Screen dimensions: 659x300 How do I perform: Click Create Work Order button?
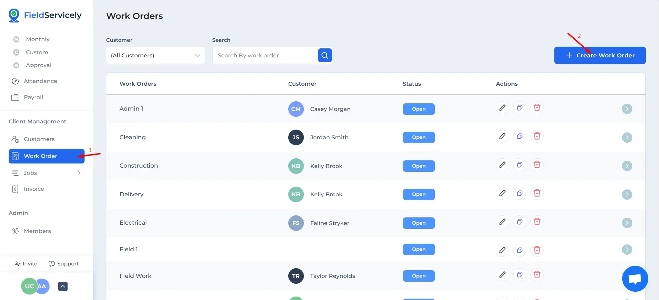[600, 55]
